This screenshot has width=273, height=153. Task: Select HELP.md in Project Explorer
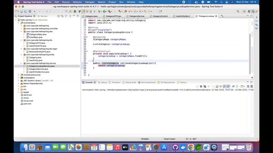pos(27,95)
